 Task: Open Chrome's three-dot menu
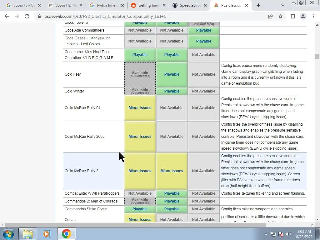point(313,16)
